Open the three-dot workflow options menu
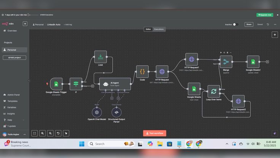Image resolution: width=280 pixels, height=158 pixels. [275, 24]
